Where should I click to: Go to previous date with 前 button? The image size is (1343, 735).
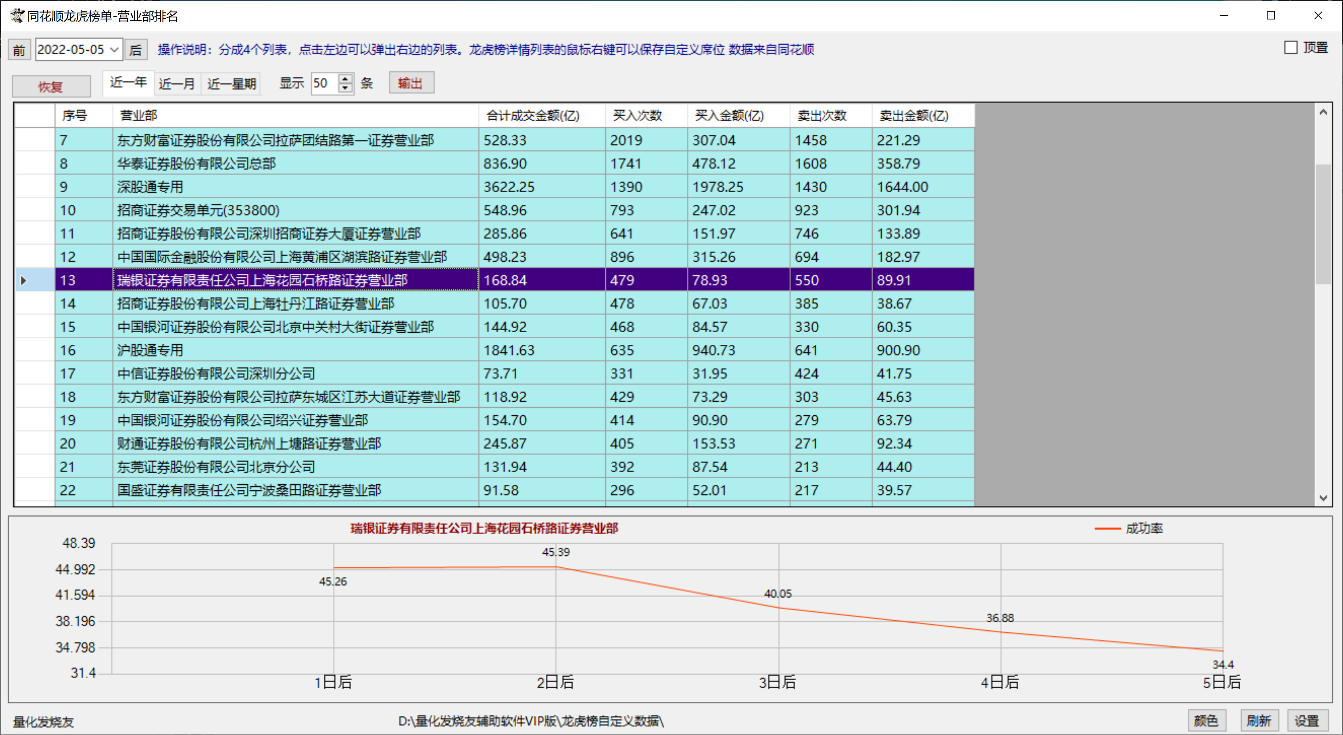coord(19,50)
